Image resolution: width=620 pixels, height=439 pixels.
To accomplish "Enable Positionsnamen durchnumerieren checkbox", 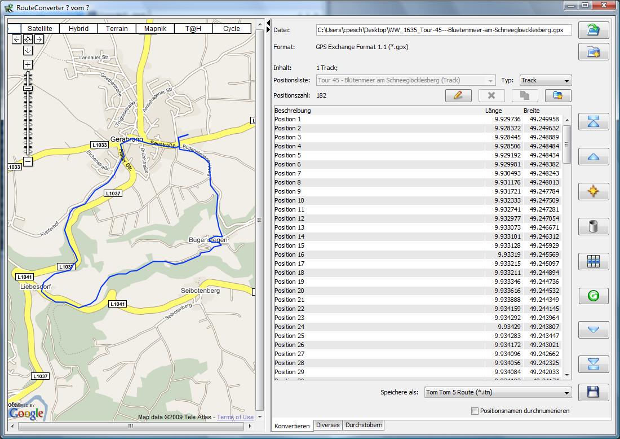I will 475,411.
